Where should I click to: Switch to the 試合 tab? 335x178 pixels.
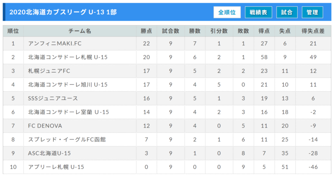(287, 13)
